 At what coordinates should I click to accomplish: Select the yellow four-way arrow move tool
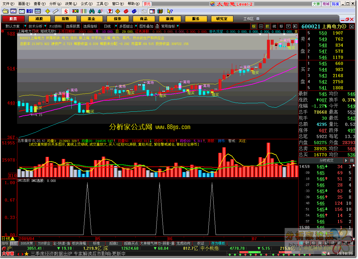click(x=48, y=11)
